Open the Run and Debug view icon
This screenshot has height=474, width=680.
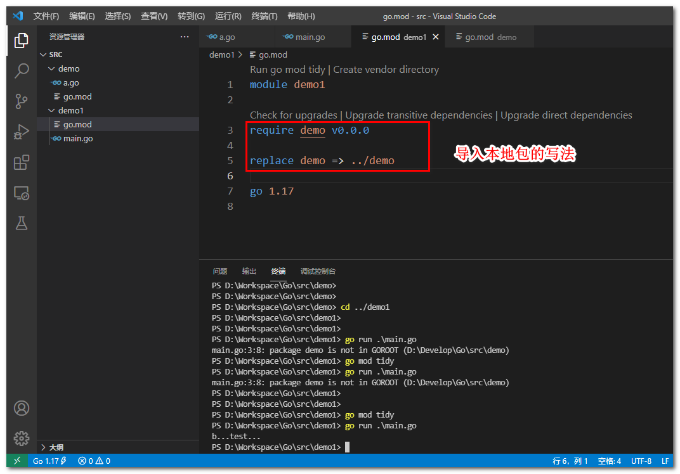(x=22, y=132)
